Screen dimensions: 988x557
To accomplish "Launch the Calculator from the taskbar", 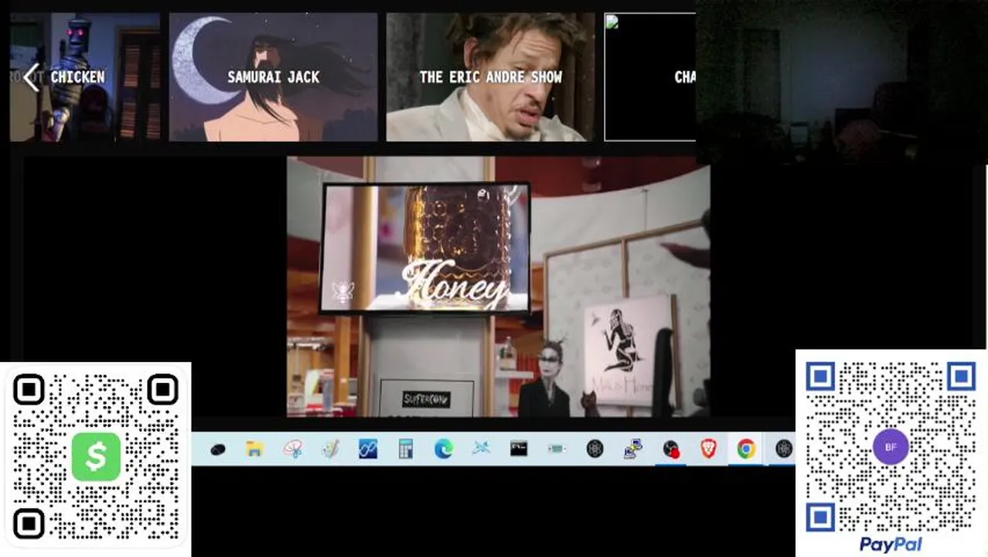I will tap(406, 449).
